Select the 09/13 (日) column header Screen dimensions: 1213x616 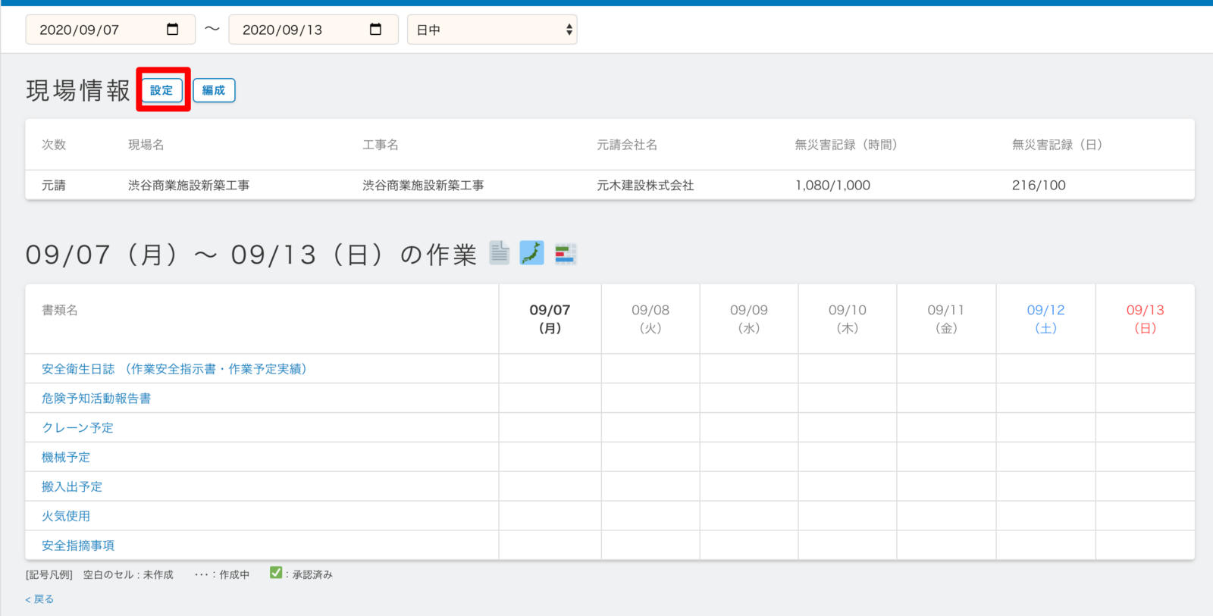[1145, 319]
